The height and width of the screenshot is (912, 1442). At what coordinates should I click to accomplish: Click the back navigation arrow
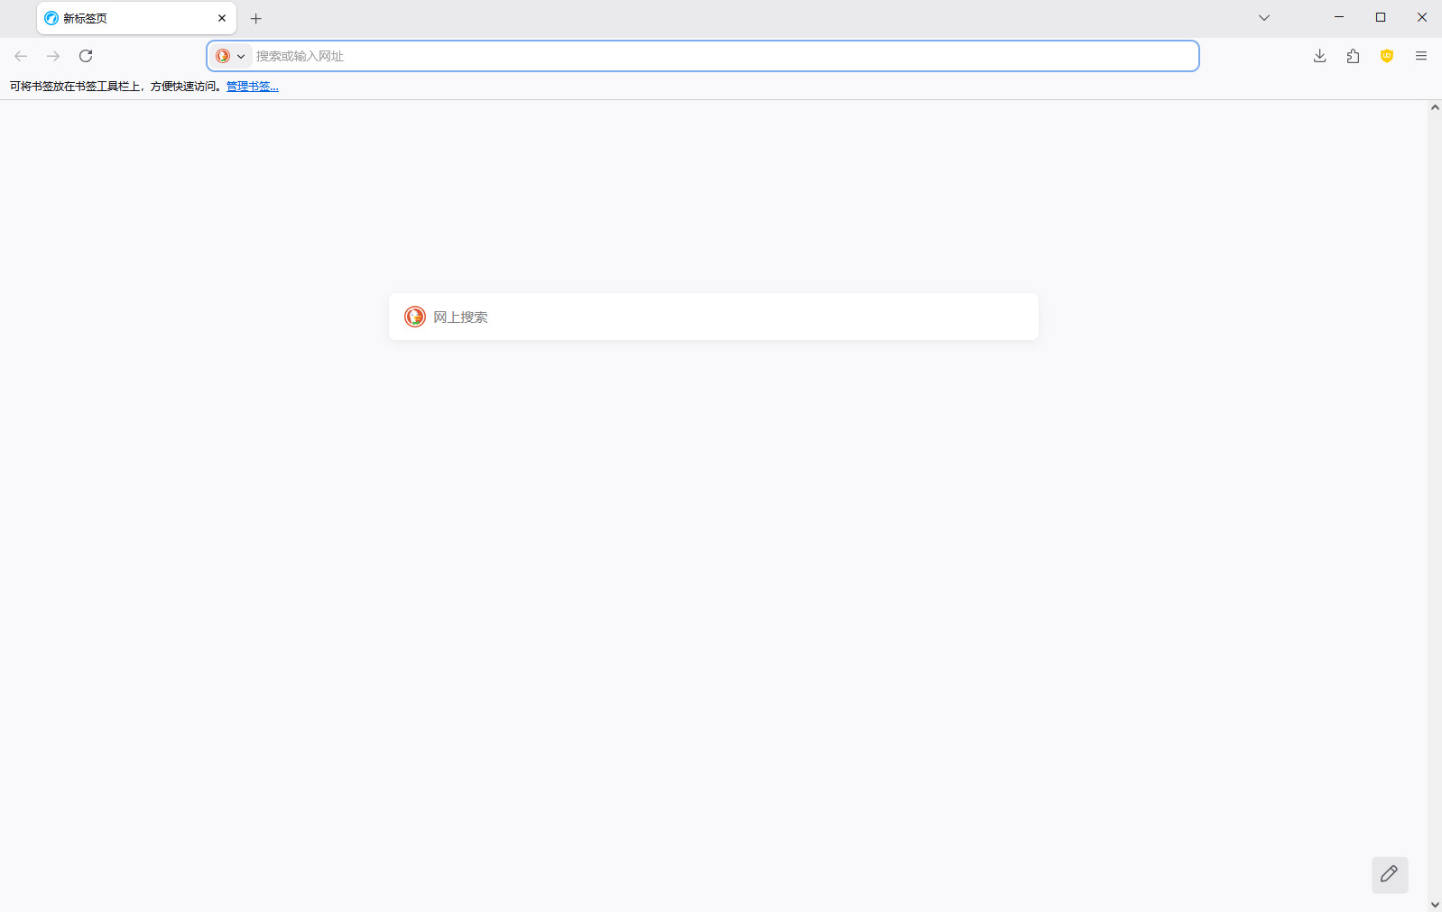(21, 56)
